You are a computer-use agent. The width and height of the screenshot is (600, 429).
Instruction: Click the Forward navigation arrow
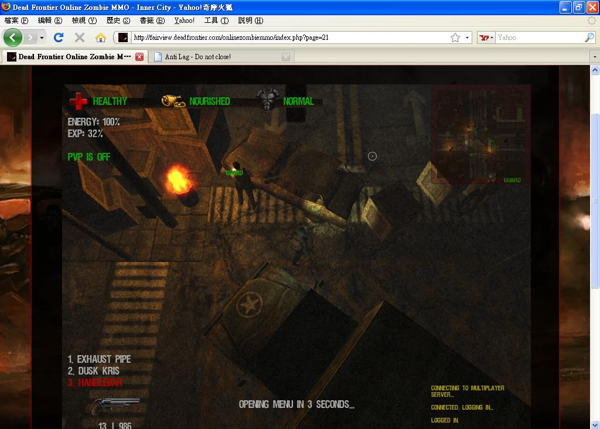point(30,38)
